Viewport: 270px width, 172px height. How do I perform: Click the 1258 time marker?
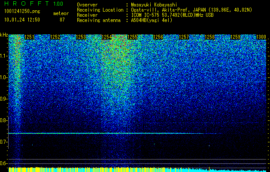(210, 37)
